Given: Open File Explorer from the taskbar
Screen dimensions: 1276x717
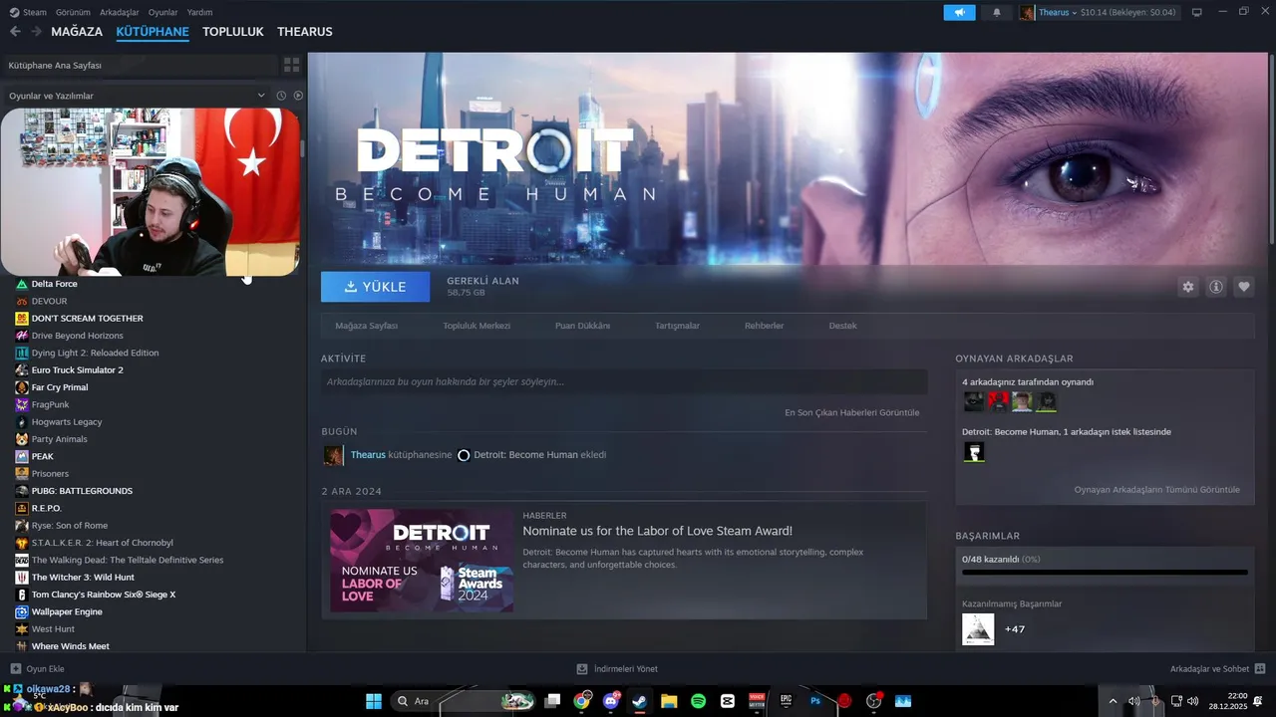Looking at the screenshot, I should (x=669, y=701).
